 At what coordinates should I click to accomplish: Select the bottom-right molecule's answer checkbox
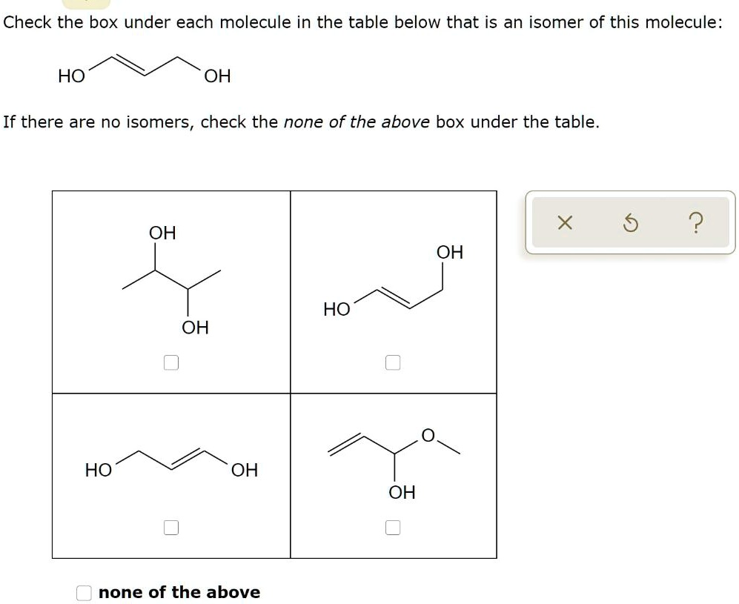(392, 527)
